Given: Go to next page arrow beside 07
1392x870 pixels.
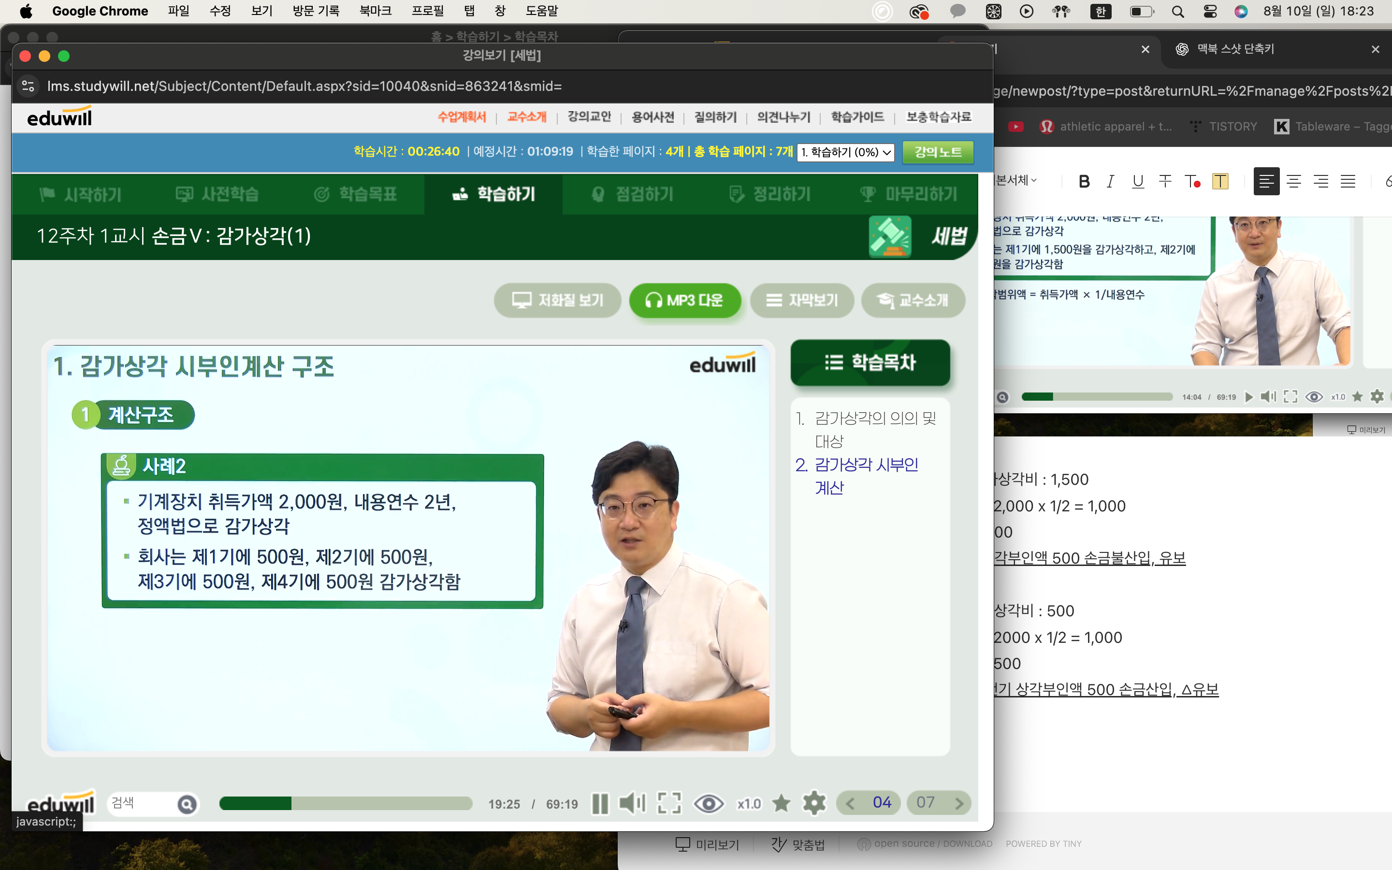Looking at the screenshot, I should (959, 803).
